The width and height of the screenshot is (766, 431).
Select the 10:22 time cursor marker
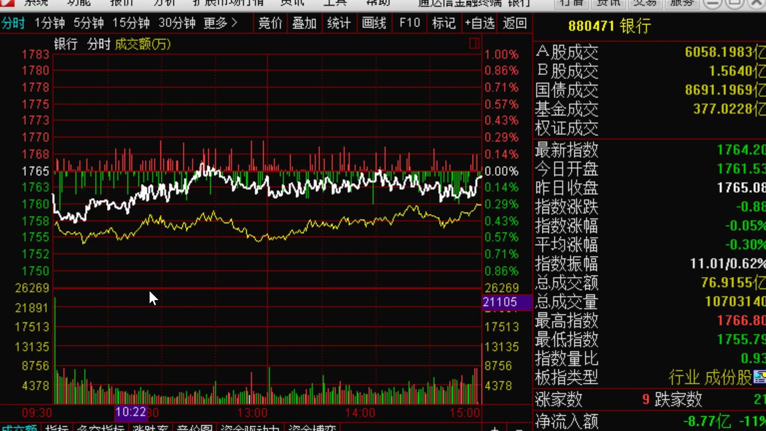[x=130, y=412]
